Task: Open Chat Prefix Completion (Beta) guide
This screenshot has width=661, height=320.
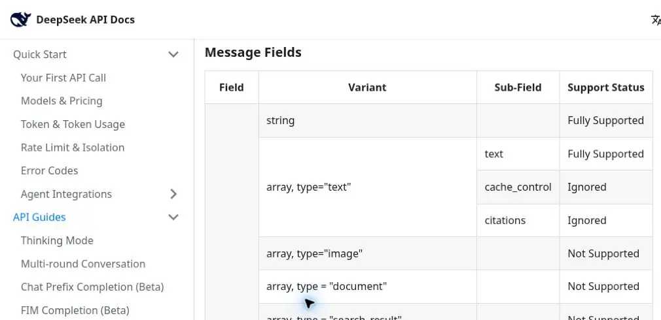Action: click(x=92, y=287)
